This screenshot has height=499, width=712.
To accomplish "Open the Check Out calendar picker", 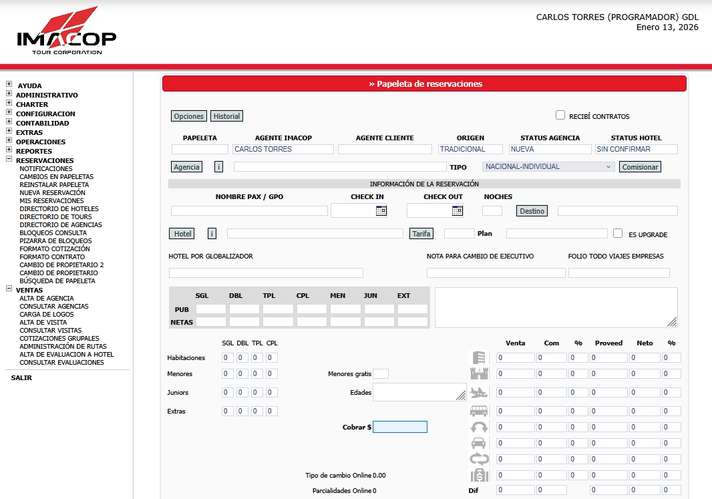I will (457, 210).
